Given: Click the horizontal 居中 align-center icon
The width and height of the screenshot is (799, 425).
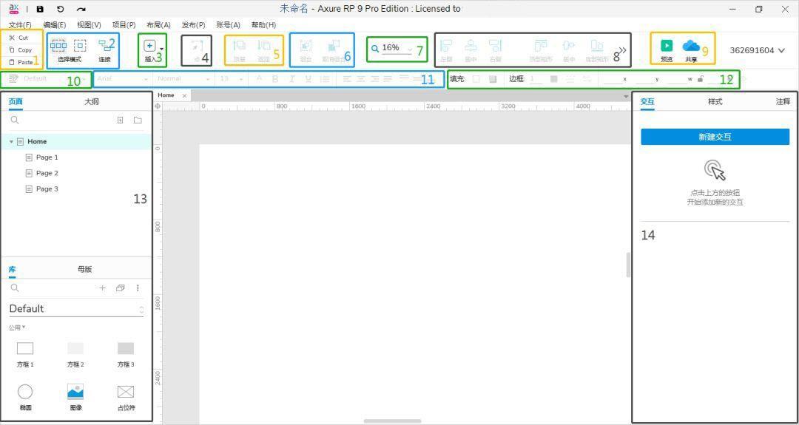Looking at the screenshot, I should click(x=471, y=46).
